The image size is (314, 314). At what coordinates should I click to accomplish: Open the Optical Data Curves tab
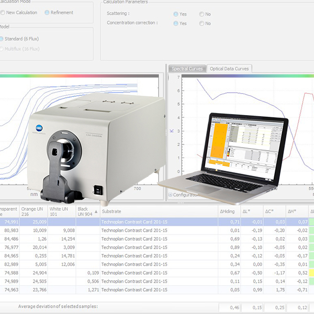229,69
